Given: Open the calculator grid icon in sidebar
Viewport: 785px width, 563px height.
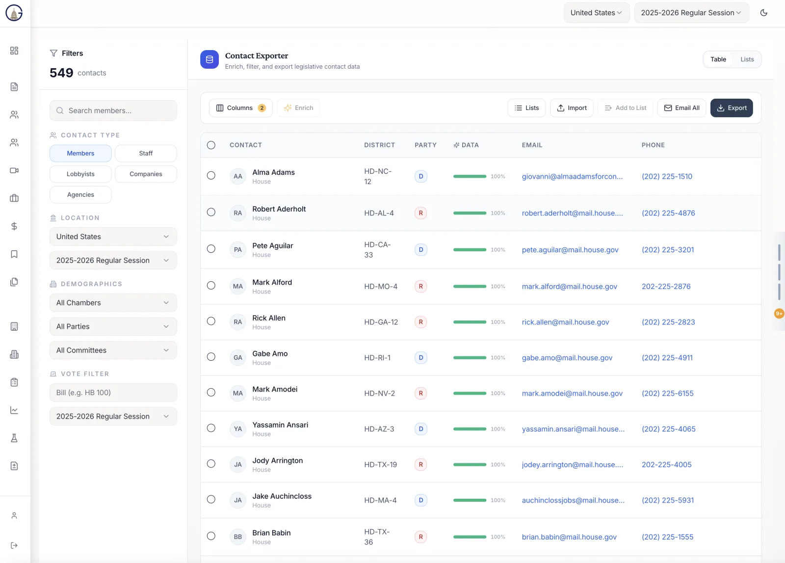Looking at the screenshot, I should coord(14,326).
